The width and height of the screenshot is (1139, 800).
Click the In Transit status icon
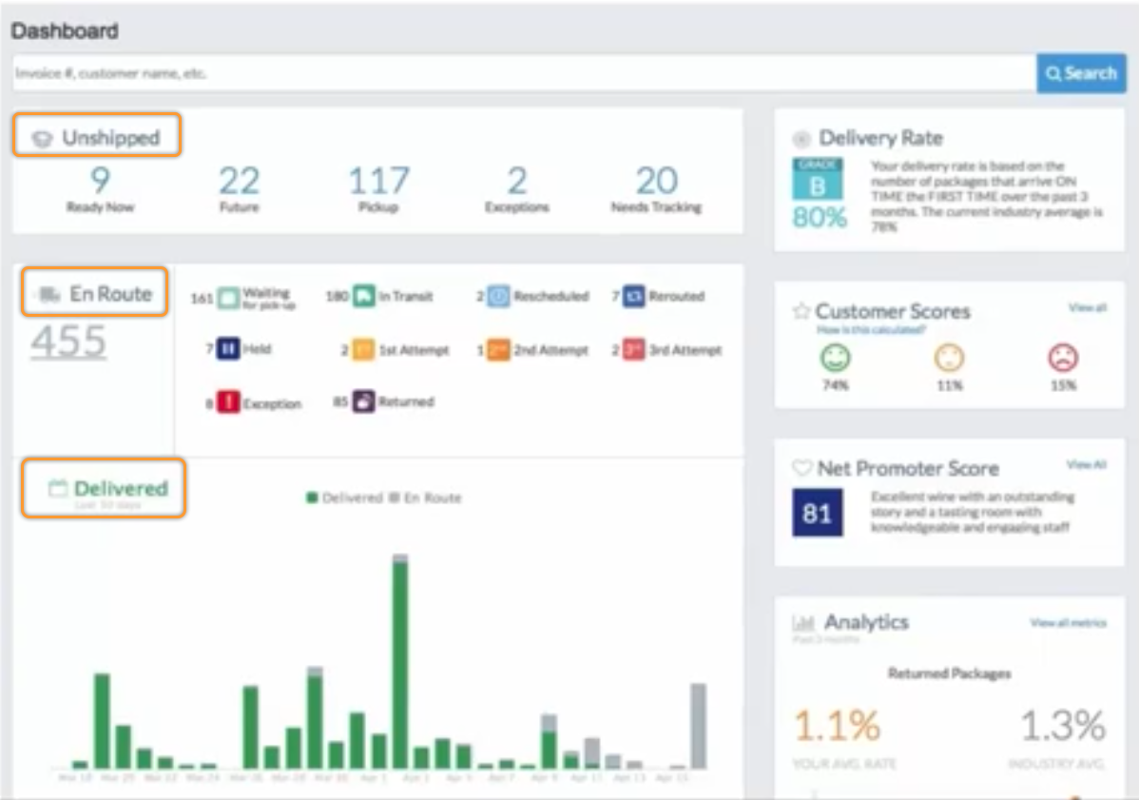pyautogui.click(x=364, y=297)
